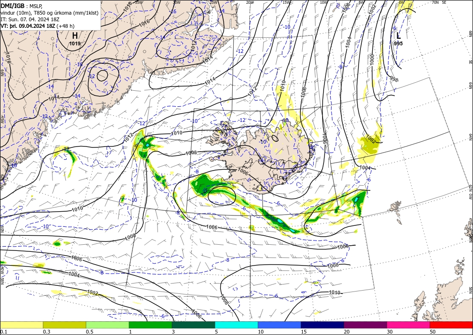This screenshot has height=335, width=473.
Task: Click the '10W' longitude label
Action: 324,2
